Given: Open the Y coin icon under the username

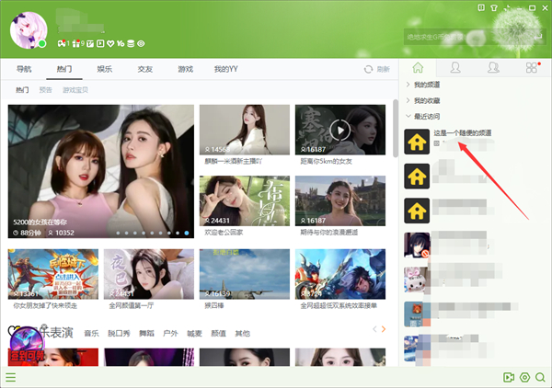Looking at the screenshot, I should tap(121, 43).
